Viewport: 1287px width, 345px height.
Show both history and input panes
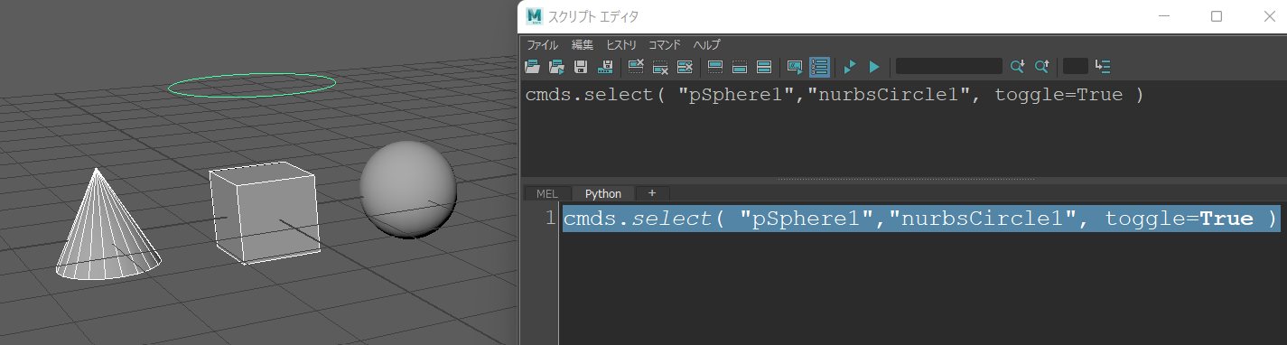763,66
